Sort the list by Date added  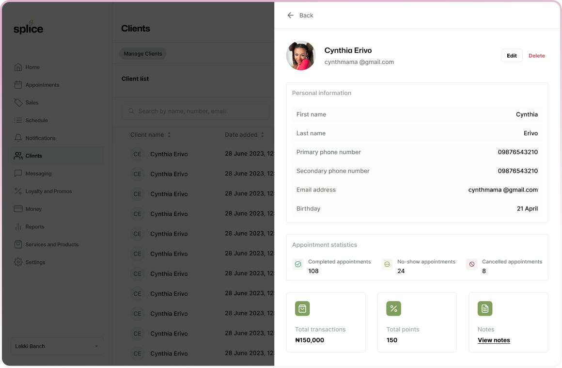coord(244,135)
